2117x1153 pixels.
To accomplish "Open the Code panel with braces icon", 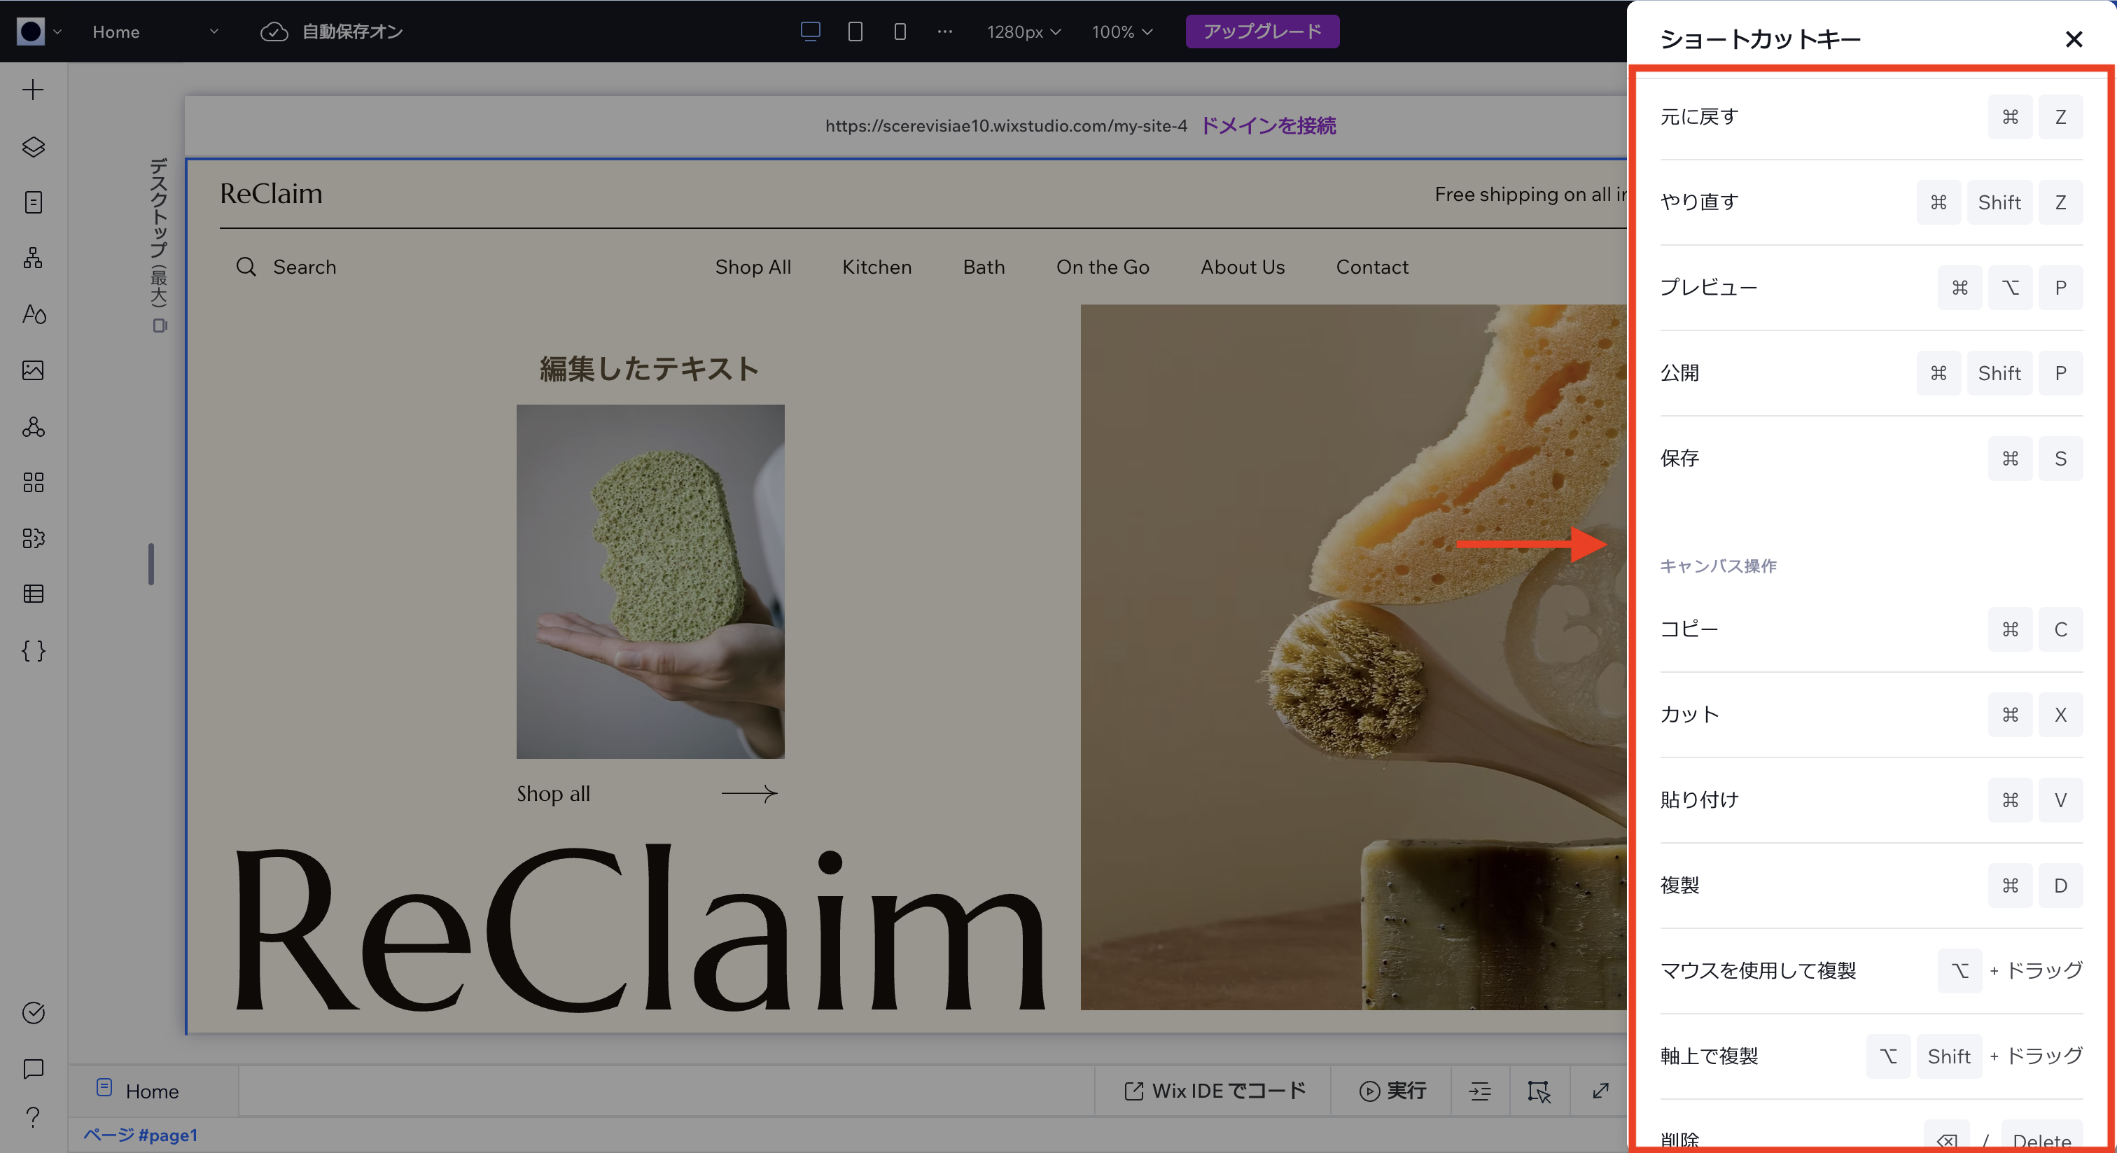I will (x=33, y=651).
